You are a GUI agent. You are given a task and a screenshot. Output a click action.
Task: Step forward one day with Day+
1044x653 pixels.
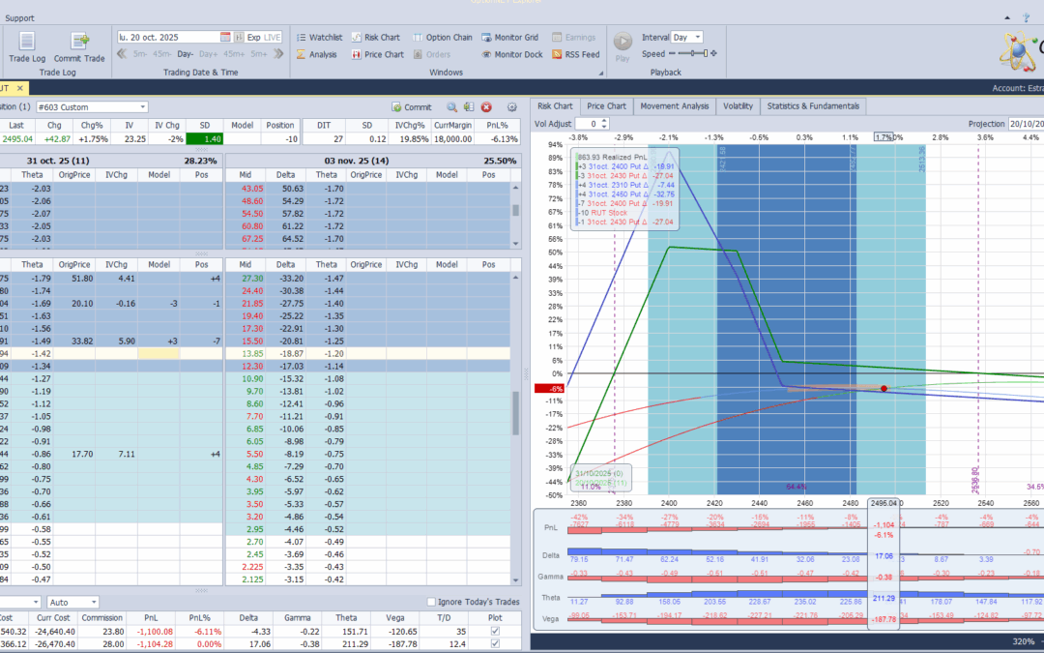(208, 54)
